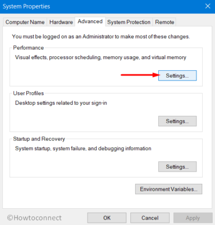Viewport: 215px width, 225px height.
Task: Click 'System startup, system failure' description text
Action: click(83, 148)
